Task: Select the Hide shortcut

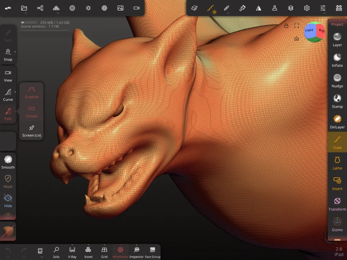Action: click(8, 201)
